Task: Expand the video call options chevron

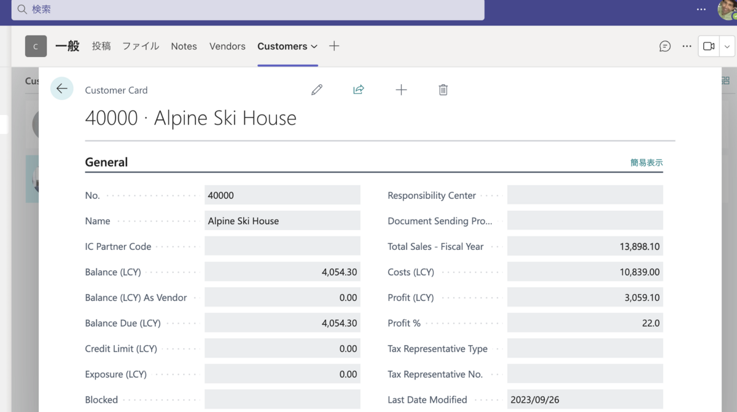Action: click(727, 46)
